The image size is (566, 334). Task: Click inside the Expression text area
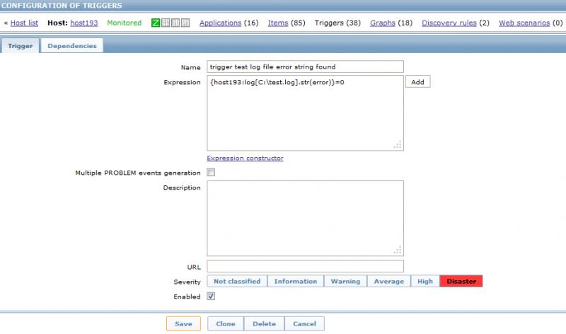point(305,113)
